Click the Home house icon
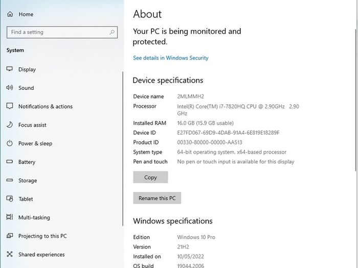 [x=10, y=14]
